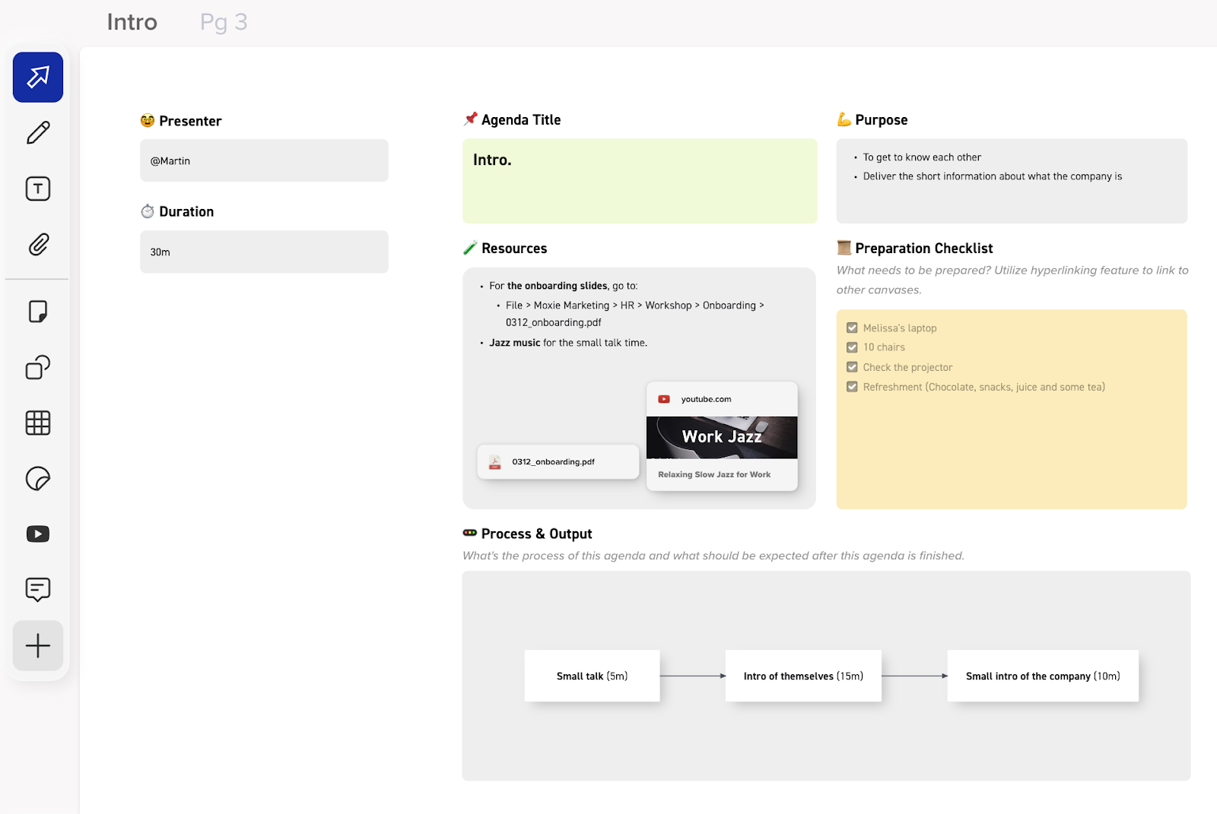
Task: Switch to the Pg 3 tab
Action: pos(224,22)
